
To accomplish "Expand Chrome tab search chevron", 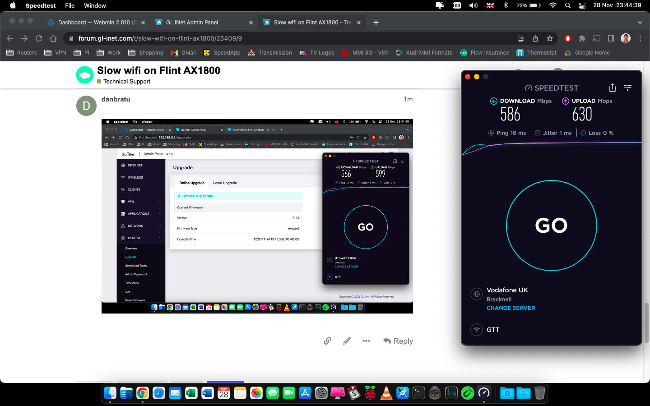I will 640,23.
